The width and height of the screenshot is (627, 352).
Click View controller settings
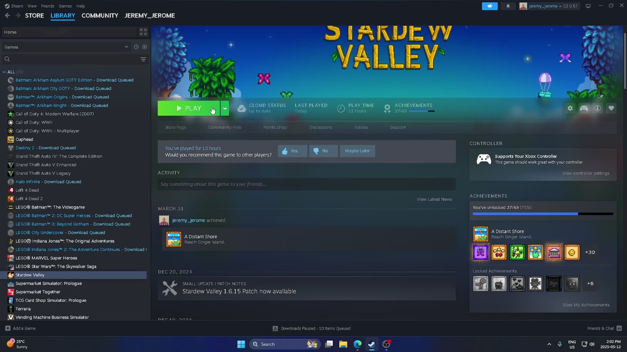coord(586,174)
